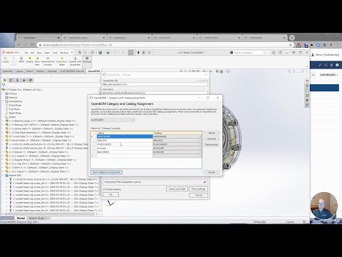
Task: Open catalog dropdown in the empty new row
Action: pos(200,156)
